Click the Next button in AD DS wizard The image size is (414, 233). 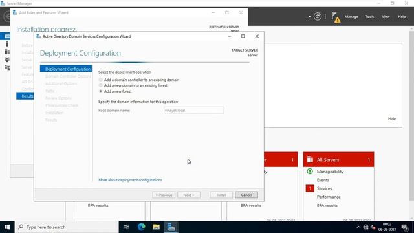pos(189,195)
